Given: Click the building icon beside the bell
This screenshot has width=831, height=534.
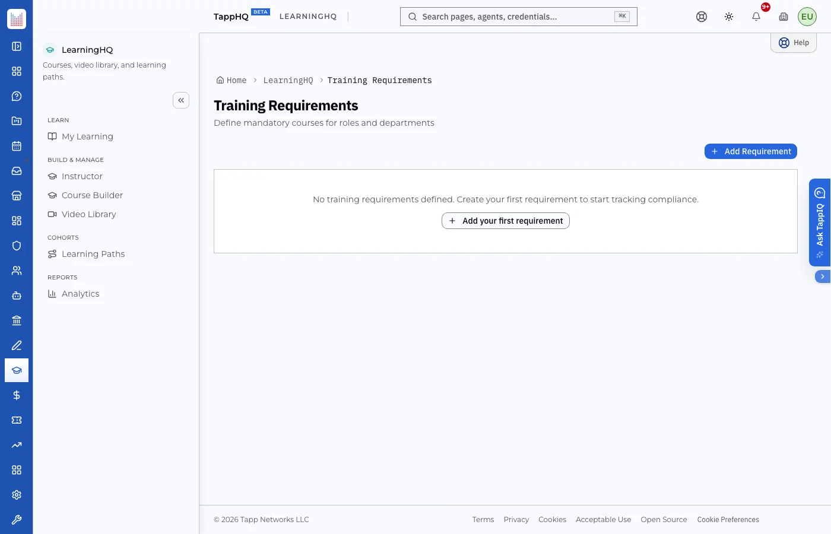Looking at the screenshot, I should 784,17.
